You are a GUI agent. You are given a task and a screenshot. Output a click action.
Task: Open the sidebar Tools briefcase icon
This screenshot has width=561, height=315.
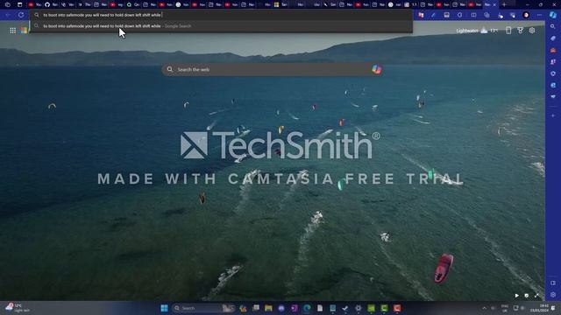pyautogui.click(x=553, y=50)
